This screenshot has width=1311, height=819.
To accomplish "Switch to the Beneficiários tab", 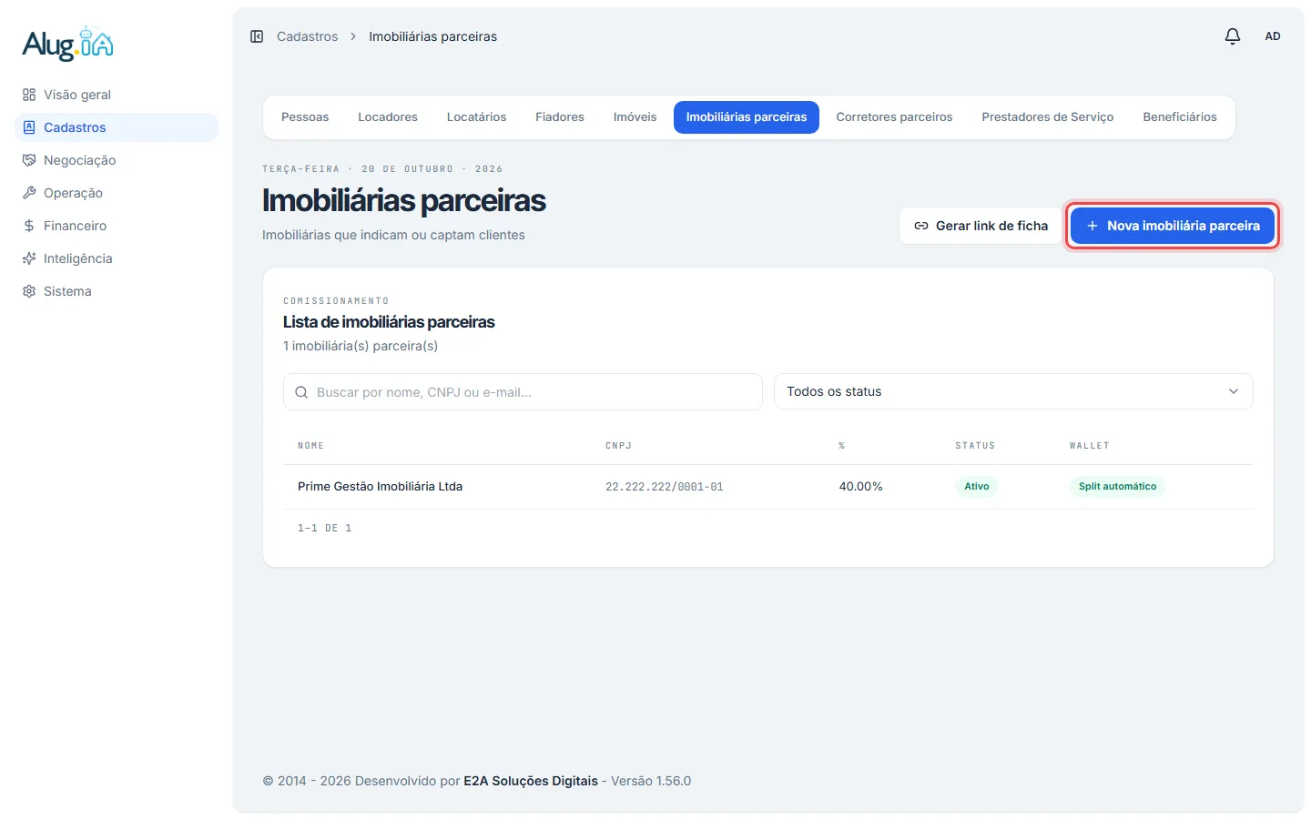I will point(1180,117).
